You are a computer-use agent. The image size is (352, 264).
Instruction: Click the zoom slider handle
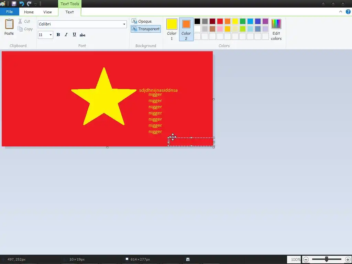click(x=327, y=259)
